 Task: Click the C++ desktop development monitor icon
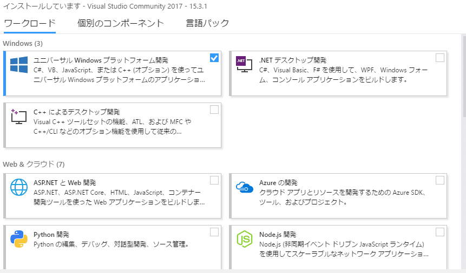coord(19,116)
